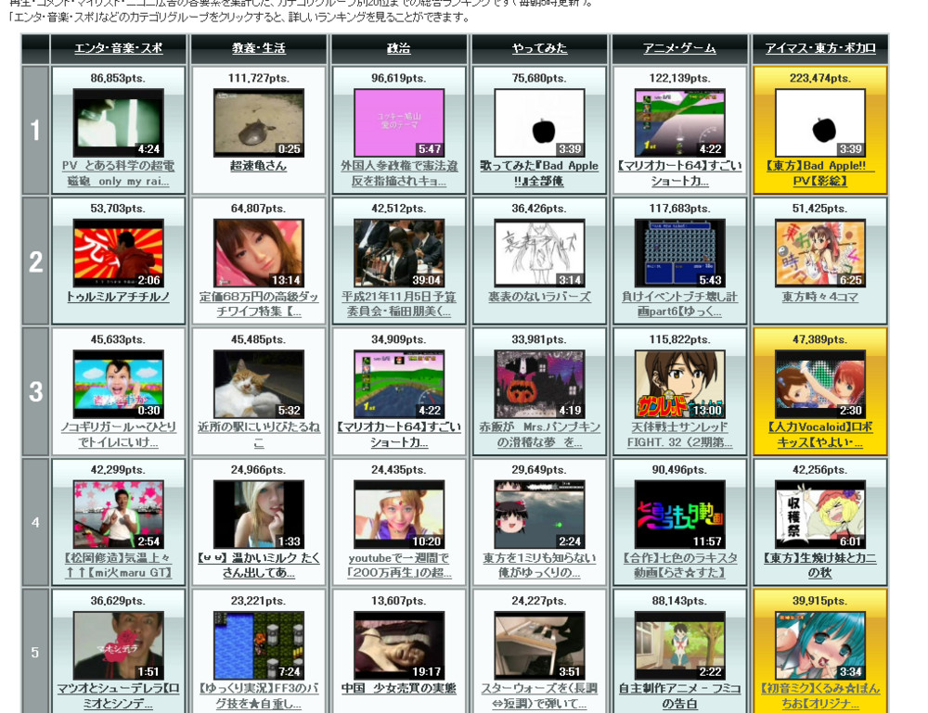Click the 裏表のないラバーズ title link

point(539,297)
